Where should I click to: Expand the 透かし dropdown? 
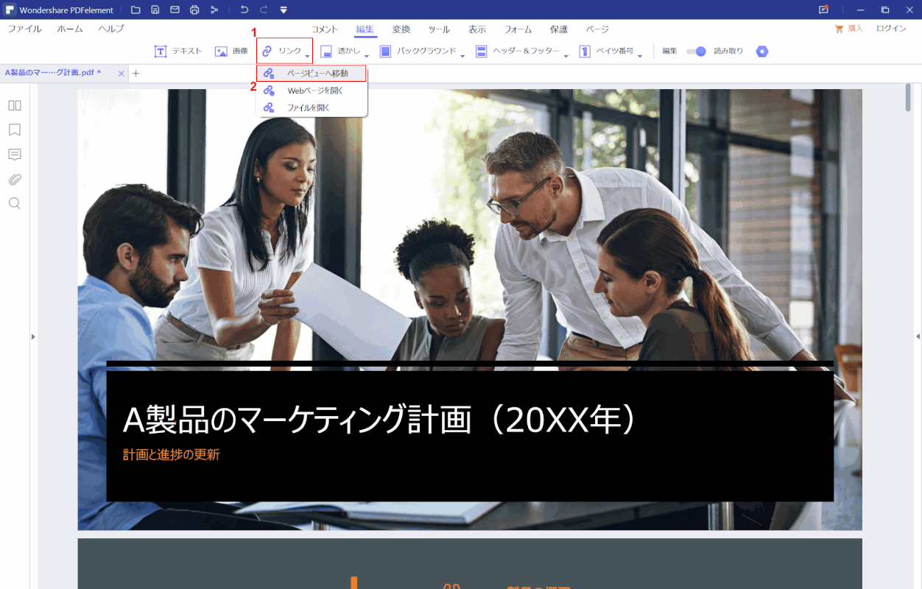(x=345, y=52)
